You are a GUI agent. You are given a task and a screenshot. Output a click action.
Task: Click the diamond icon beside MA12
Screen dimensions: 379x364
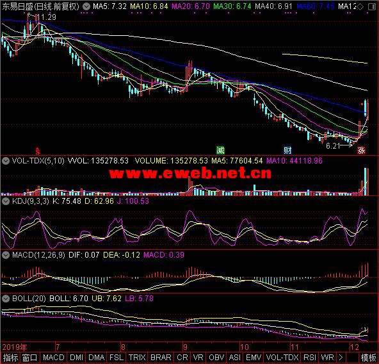[x=360, y=7]
